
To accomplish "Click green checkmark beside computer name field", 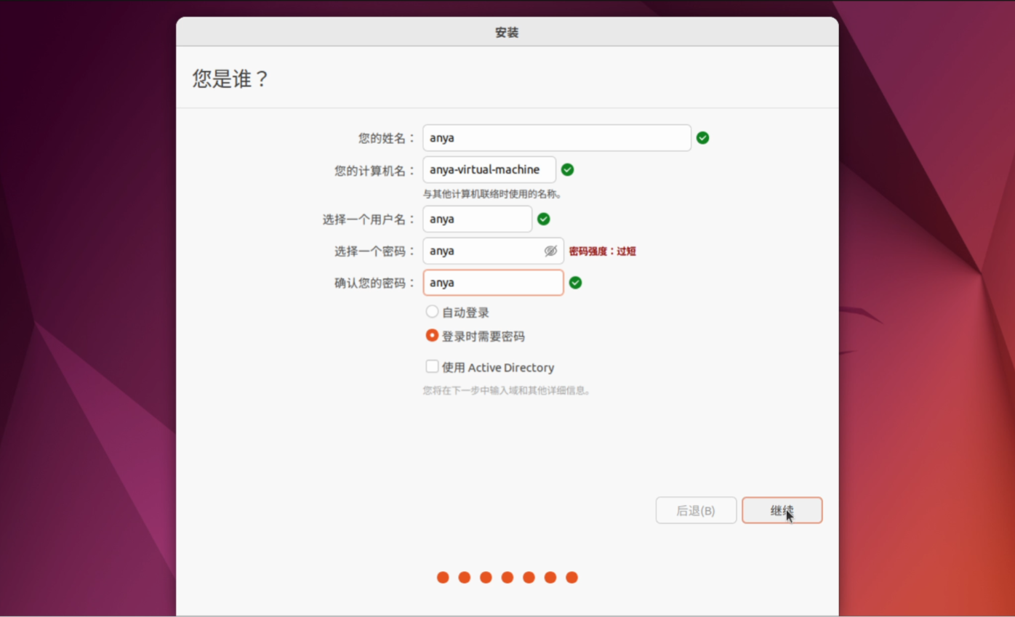I will tap(568, 170).
